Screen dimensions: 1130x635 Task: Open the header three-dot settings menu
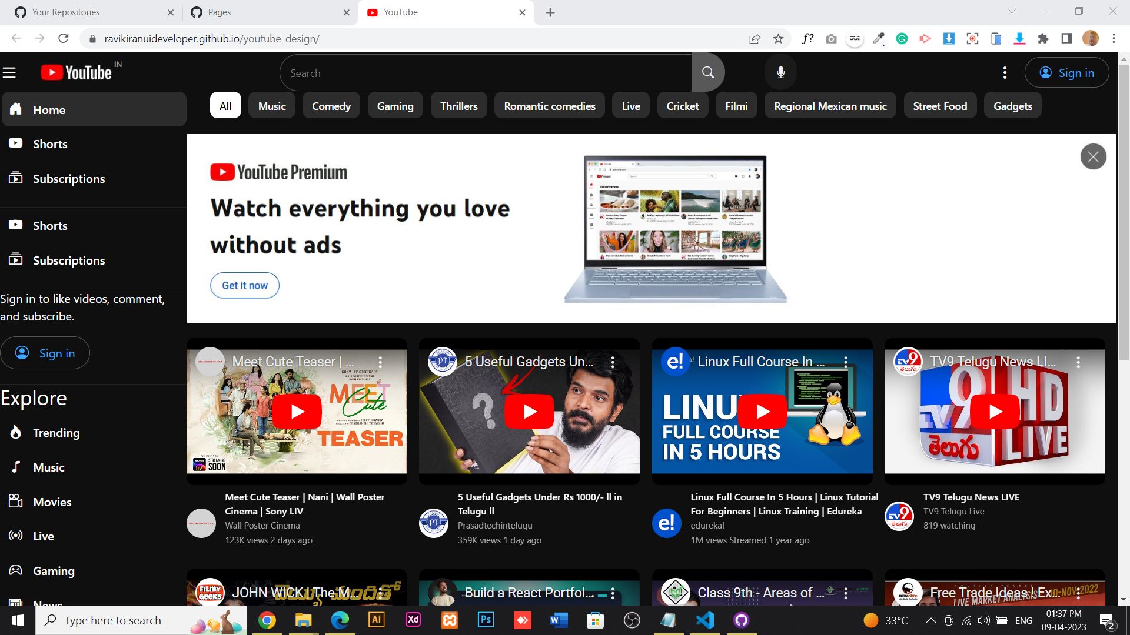click(1005, 72)
